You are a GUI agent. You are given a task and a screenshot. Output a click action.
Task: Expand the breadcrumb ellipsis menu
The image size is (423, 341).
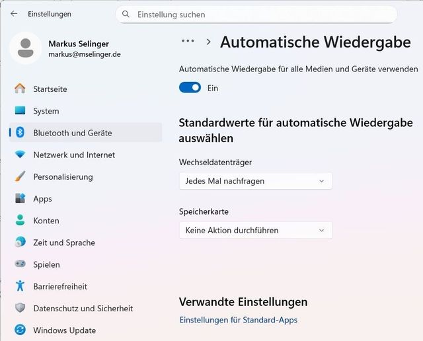[x=188, y=41]
